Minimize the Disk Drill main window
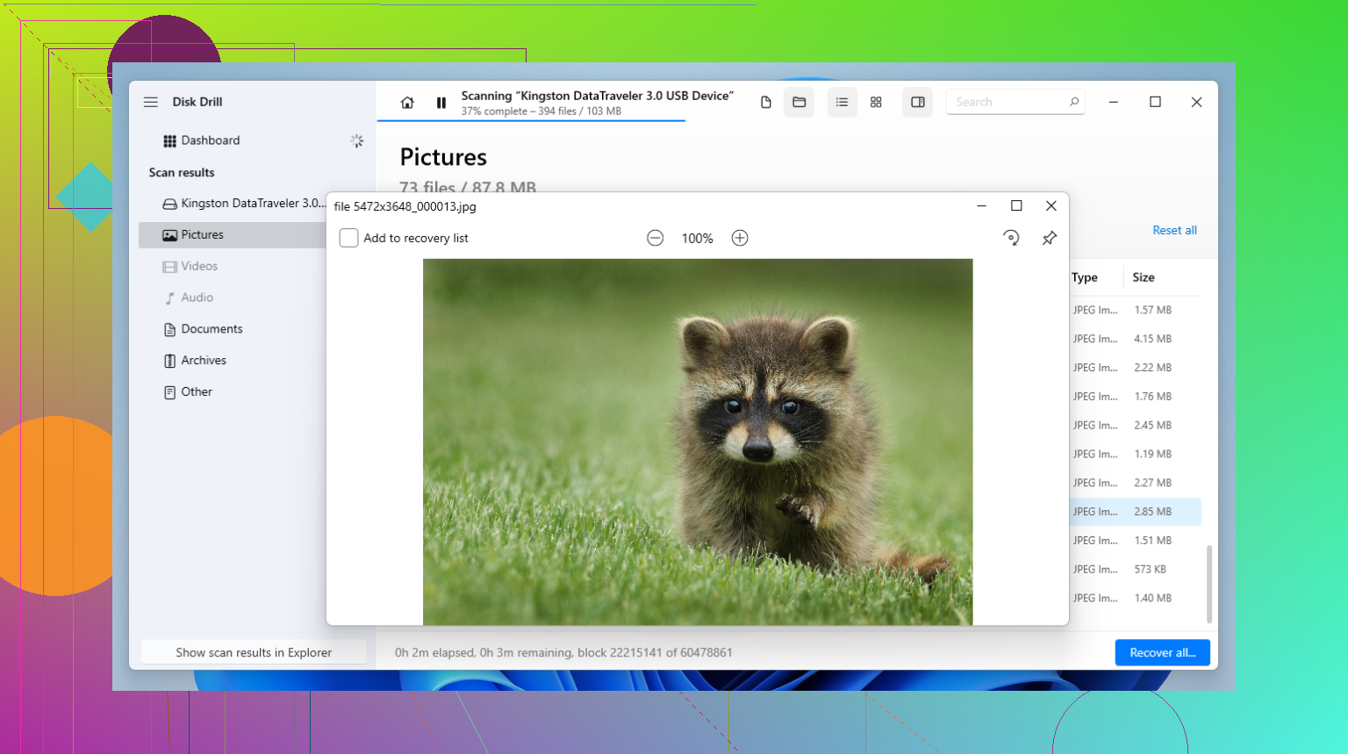The image size is (1348, 754). [x=1113, y=102]
